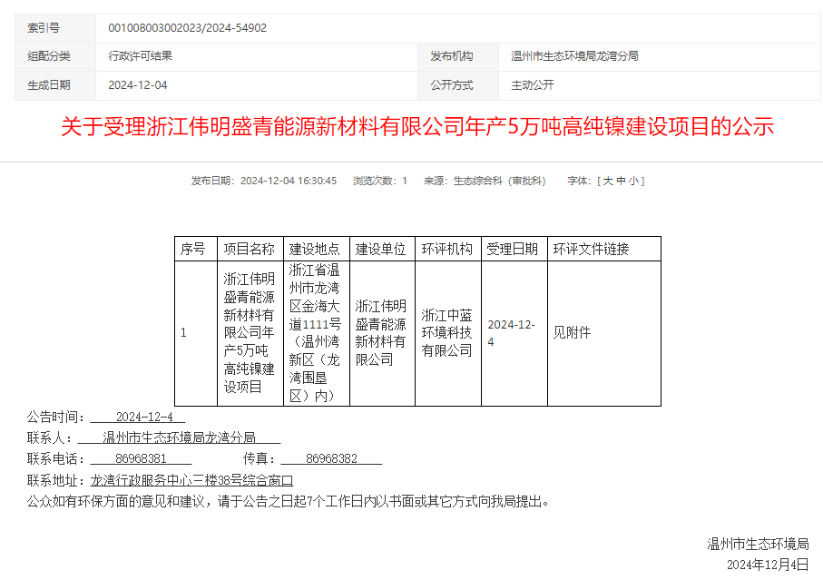Click the source text 生态综合科（审批科）
The image size is (823, 580).
tap(499, 181)
